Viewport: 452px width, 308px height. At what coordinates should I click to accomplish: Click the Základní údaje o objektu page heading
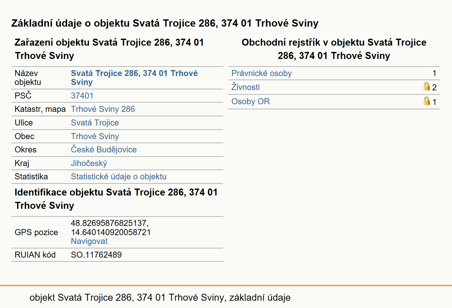(x=165, y=23)
